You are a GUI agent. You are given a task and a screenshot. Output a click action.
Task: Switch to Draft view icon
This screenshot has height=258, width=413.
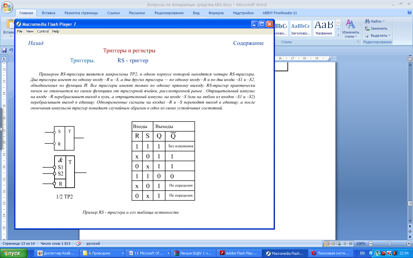(x=351, y=243)
